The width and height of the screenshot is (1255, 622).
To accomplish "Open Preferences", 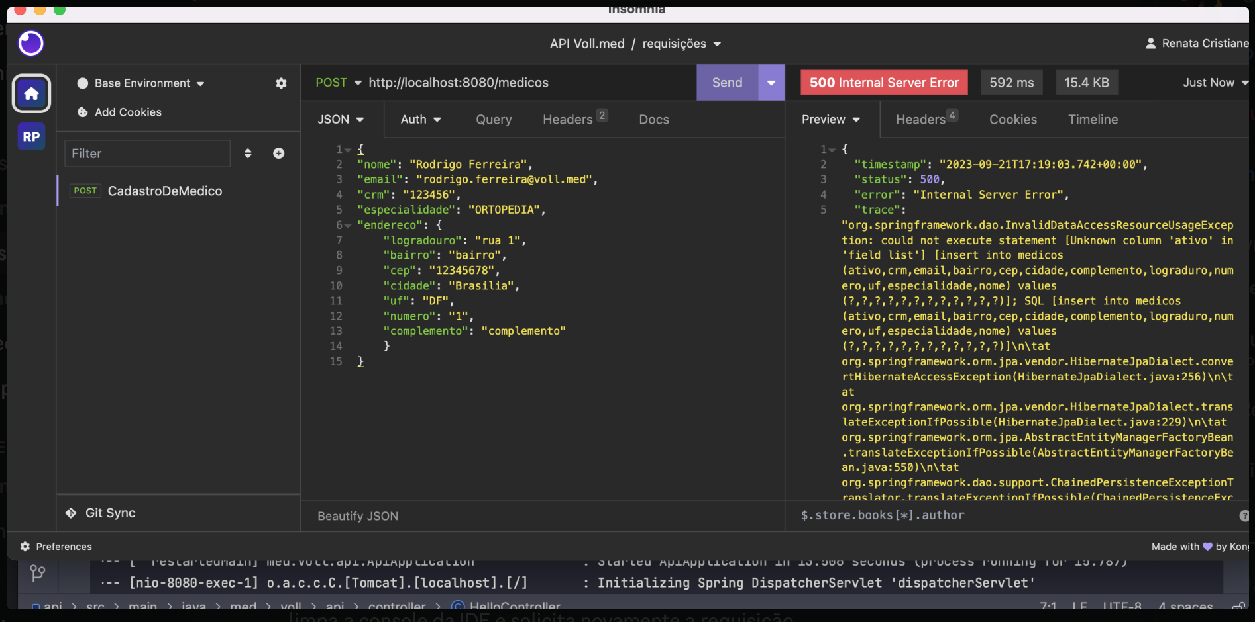I will point(56,547).
